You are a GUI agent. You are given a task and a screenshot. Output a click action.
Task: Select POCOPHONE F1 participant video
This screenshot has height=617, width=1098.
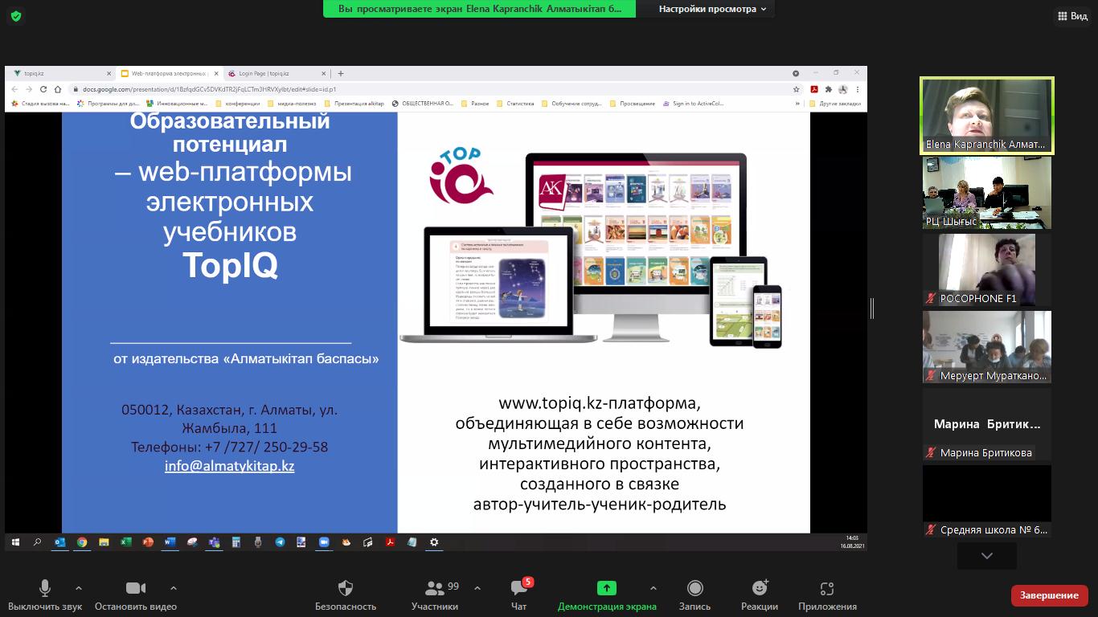pyautogui.click(x=987, y=270)
